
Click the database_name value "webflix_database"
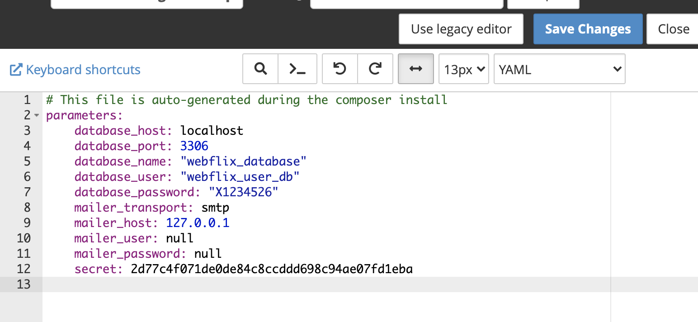243,161
